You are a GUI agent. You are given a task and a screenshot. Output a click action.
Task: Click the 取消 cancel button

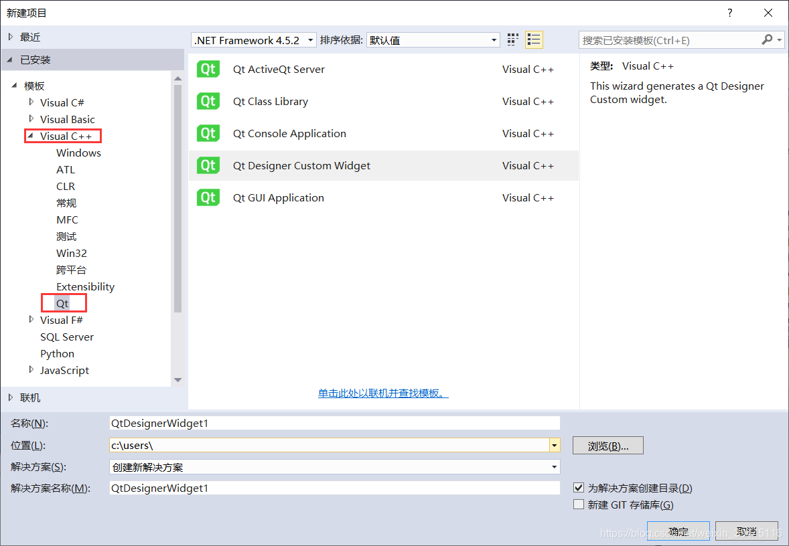point(746,531)
